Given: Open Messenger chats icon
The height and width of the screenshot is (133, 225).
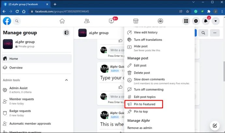Looking at the screenshot, I should click(x=196, y=21).
